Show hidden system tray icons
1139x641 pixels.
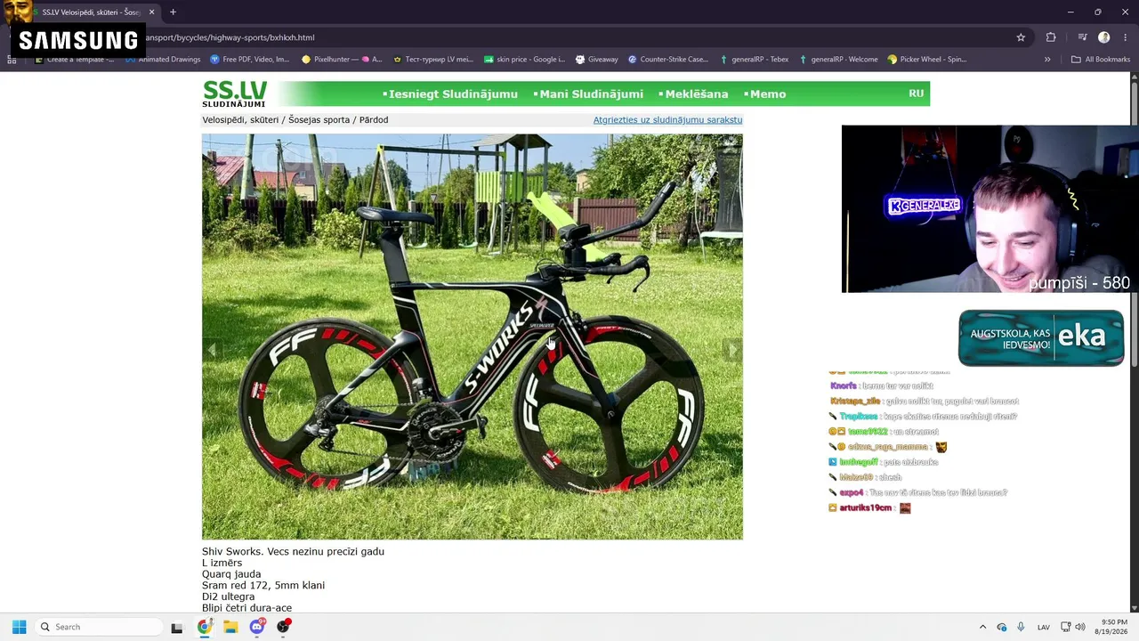[x=982, y=627]
